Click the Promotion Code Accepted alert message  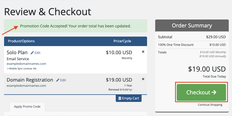click(75, 26)
